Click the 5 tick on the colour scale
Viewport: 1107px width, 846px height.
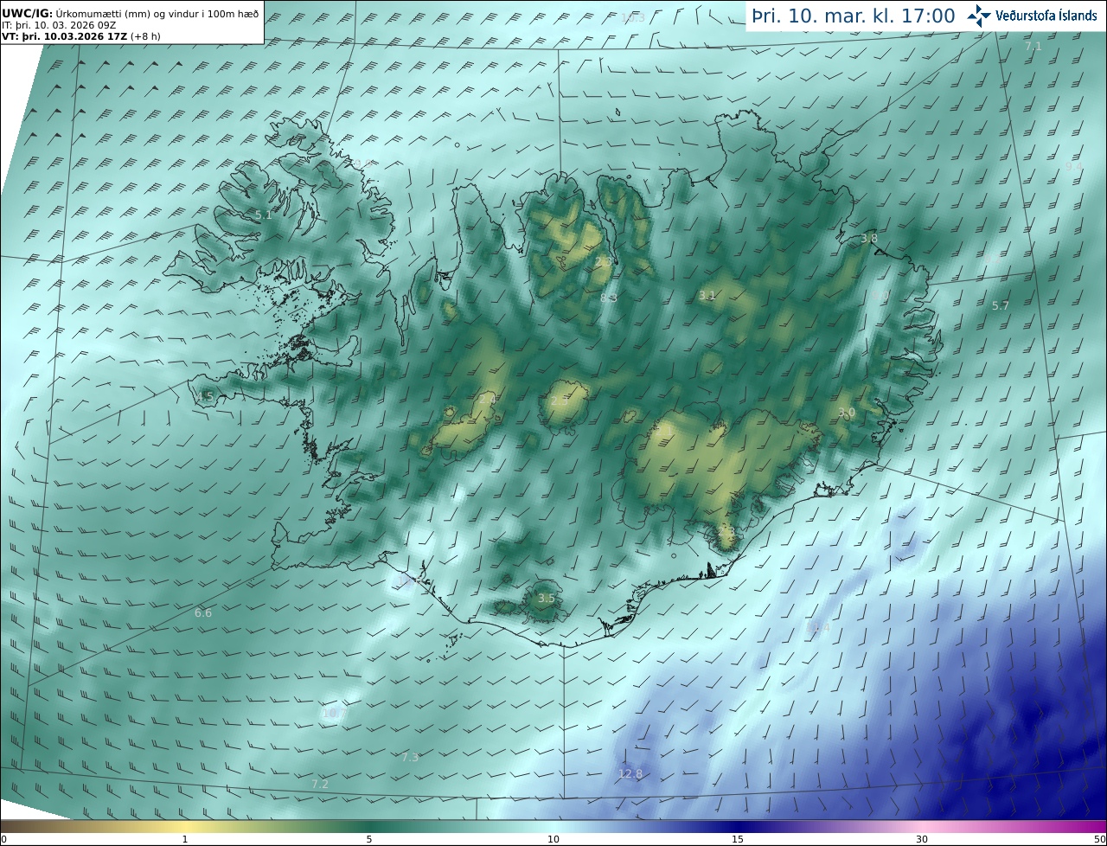369,839
